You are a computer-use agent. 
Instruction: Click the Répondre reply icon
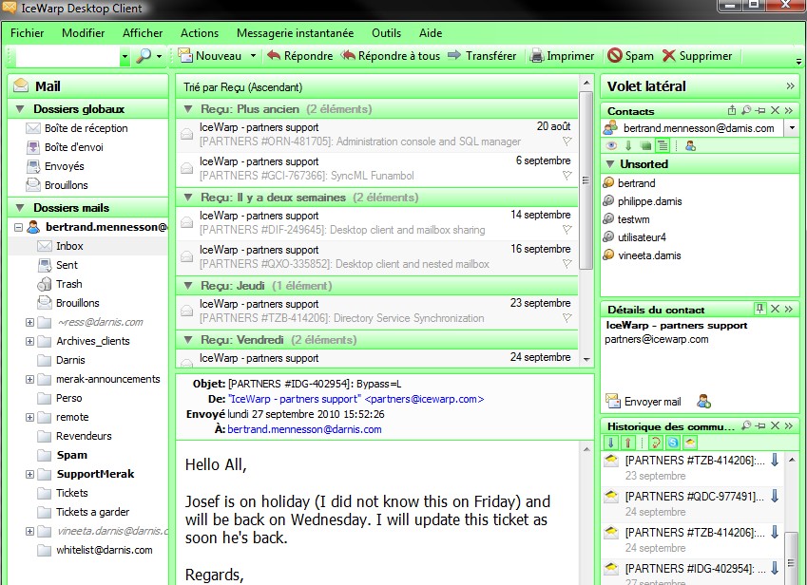[274, 56]
